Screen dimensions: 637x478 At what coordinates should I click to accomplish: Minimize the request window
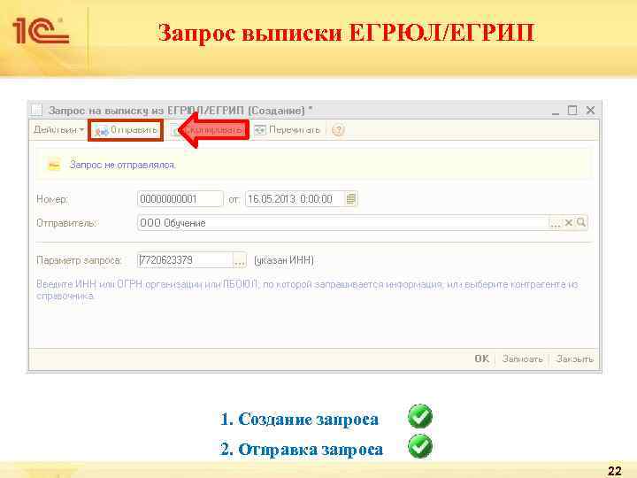556,111
